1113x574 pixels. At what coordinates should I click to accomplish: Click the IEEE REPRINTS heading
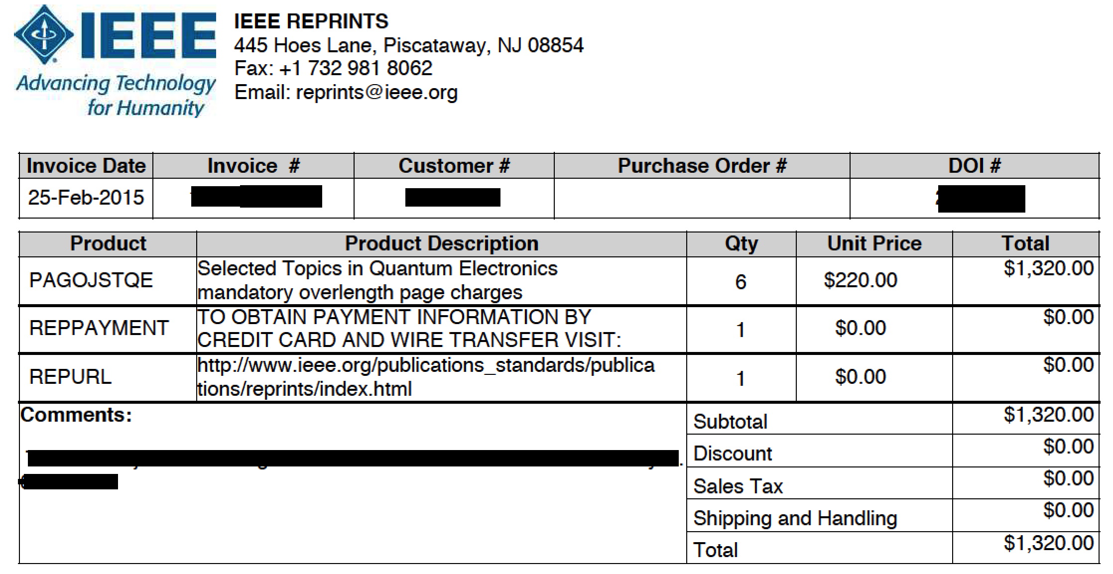point(311,21)
